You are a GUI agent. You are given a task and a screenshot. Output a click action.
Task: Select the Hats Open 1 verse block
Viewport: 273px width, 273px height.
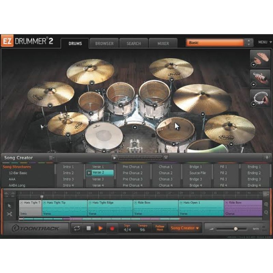pos(201,208)
